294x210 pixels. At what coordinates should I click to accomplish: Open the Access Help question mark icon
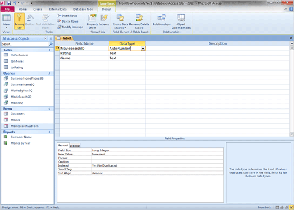pyautogui.click(x=291, y=9)
